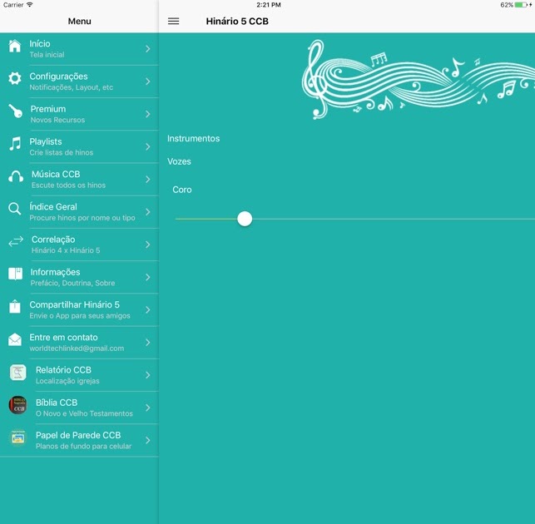The height and width of the screenshot is (524, 535).
Task: Open the Bíblia CCB app icon
Action: pyautogui.click(x=17, y=405)
